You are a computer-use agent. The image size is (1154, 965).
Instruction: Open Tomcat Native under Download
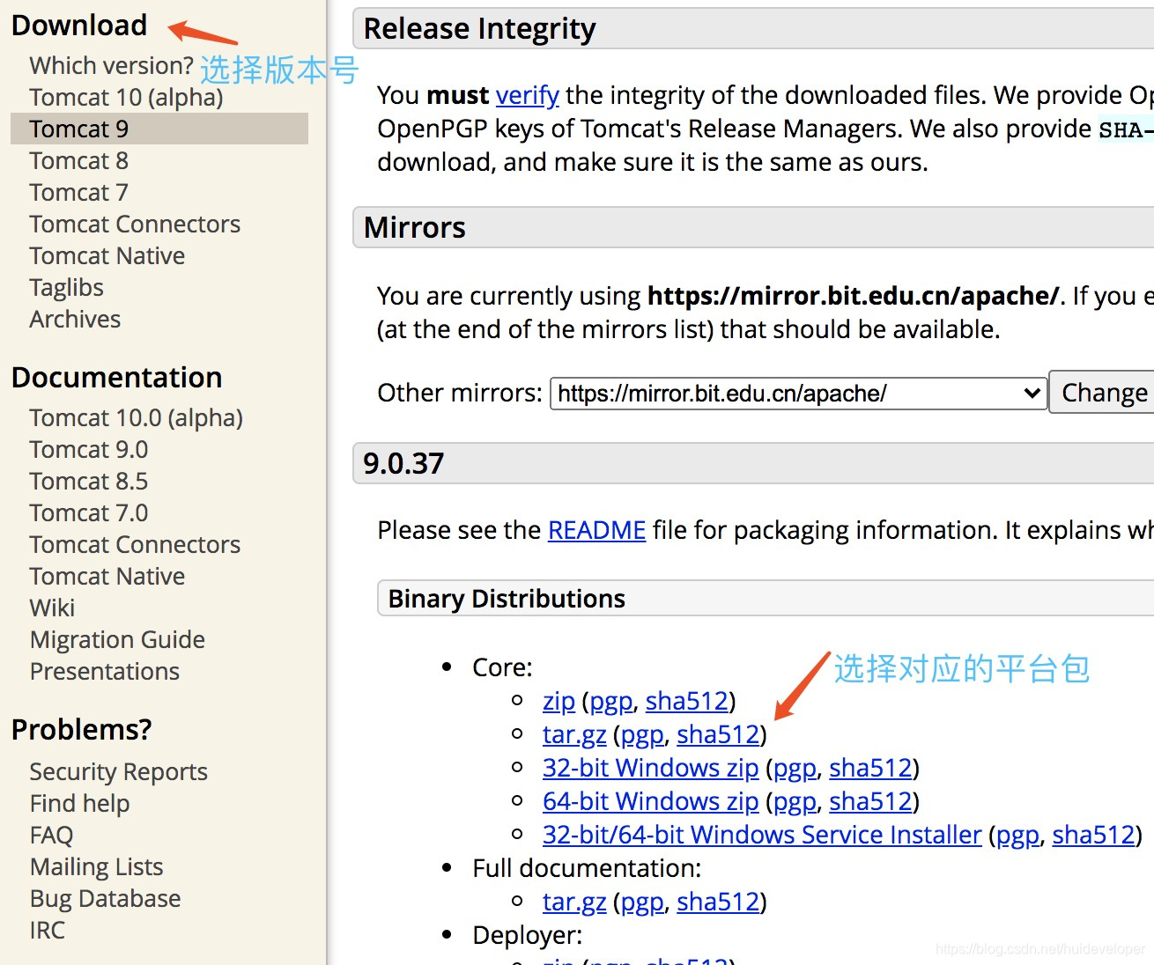(107, 256)
